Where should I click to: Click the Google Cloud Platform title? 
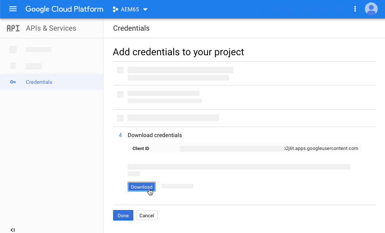(x=64, y=9)
